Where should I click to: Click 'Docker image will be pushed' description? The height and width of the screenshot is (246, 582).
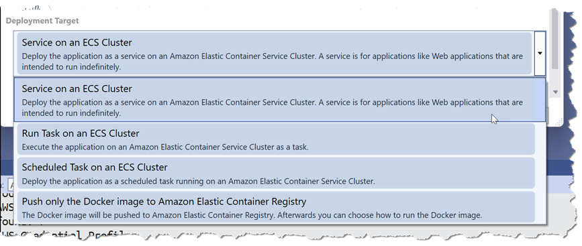252,215
